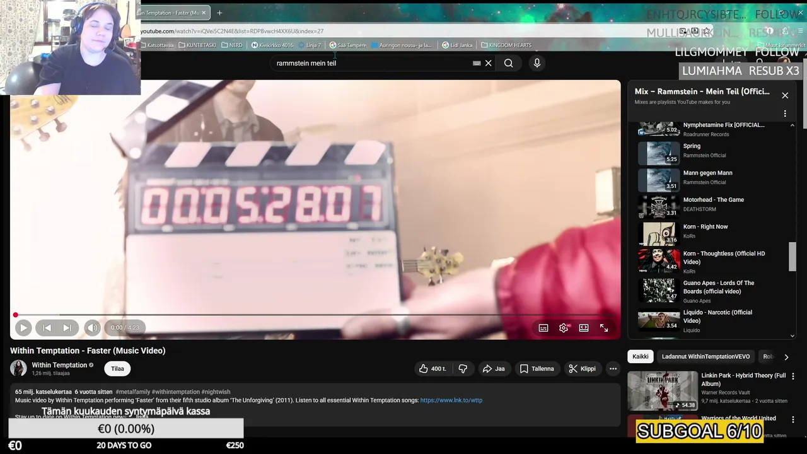
Task: Open the lnk.to/wttp link in description
Action: click(x=451, y=400)
